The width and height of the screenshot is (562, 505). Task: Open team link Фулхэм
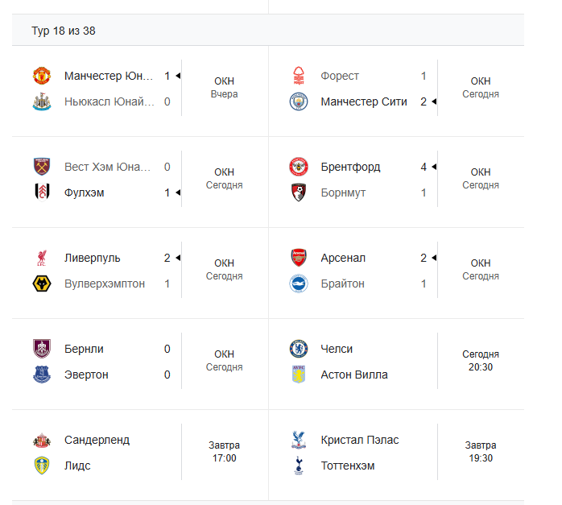(x=85, y=192)
